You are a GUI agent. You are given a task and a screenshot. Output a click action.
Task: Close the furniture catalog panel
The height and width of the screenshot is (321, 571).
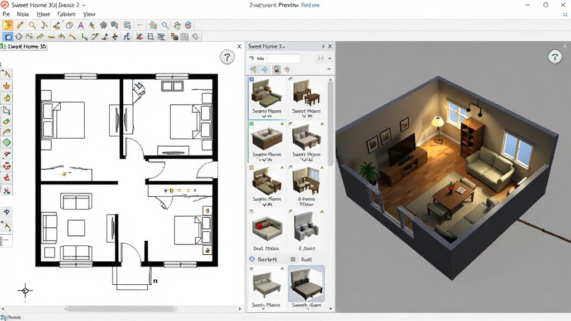[x=330, y=46]
